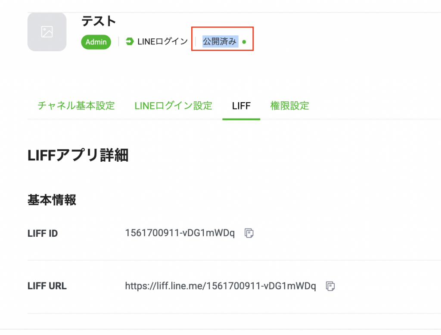Switch to the LINEログイン設定 tab
Viewport: 441px width, 335px height.
pos(173,106)
